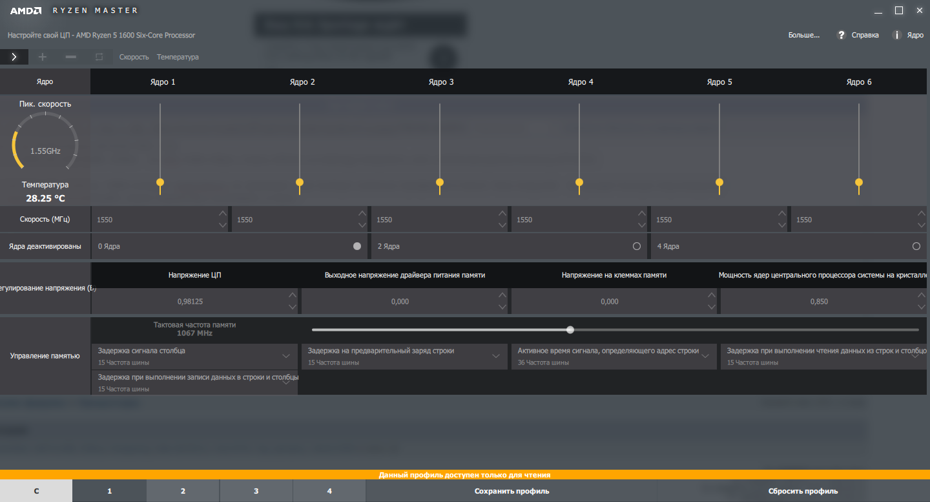Click the 28.25 °C temperature reading
Image resolution: width=930 pixels, height=502 pixels.
[45, 198]
